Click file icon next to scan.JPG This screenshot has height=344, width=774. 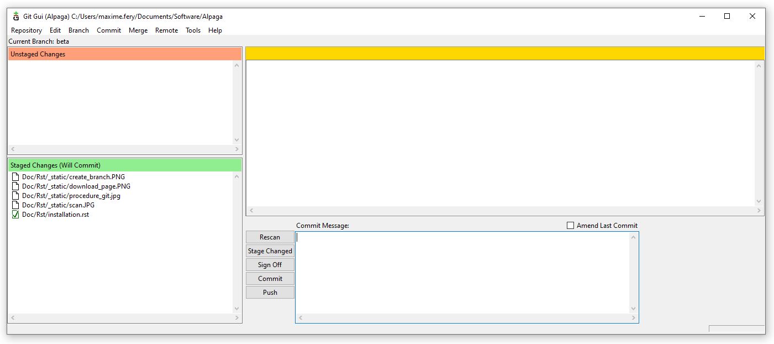15,205
